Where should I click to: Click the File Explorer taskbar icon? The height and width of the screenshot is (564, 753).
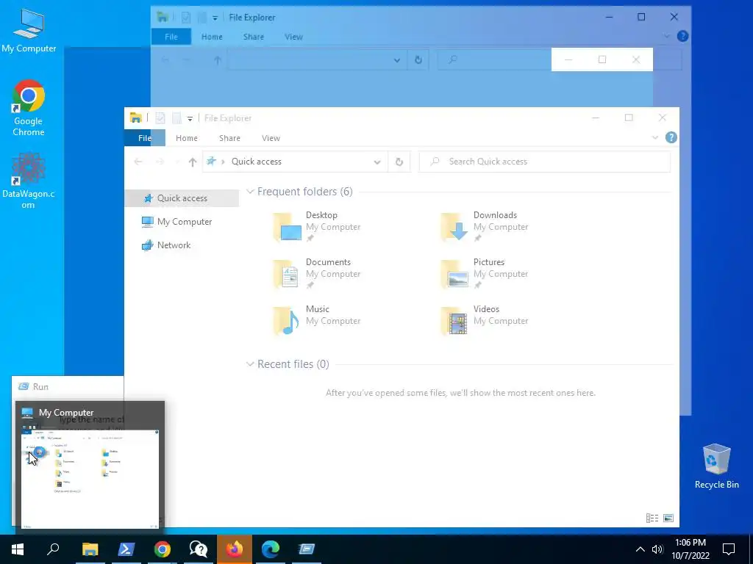click(90, 549)
